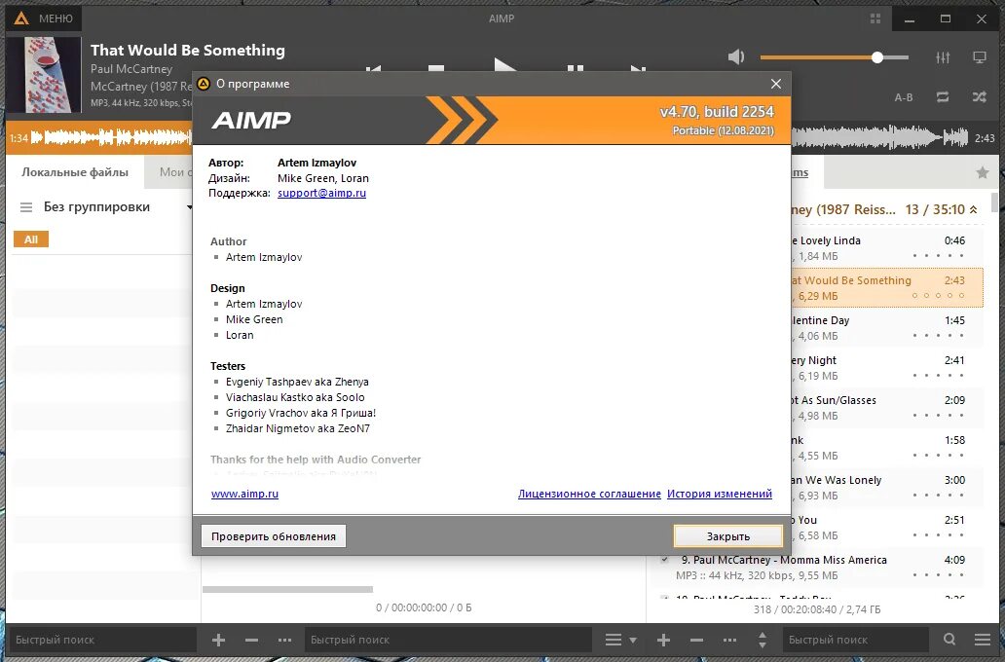Toggle checkbox of Momma Miss America track
The image size is (1005, 662).
(665, 560)
